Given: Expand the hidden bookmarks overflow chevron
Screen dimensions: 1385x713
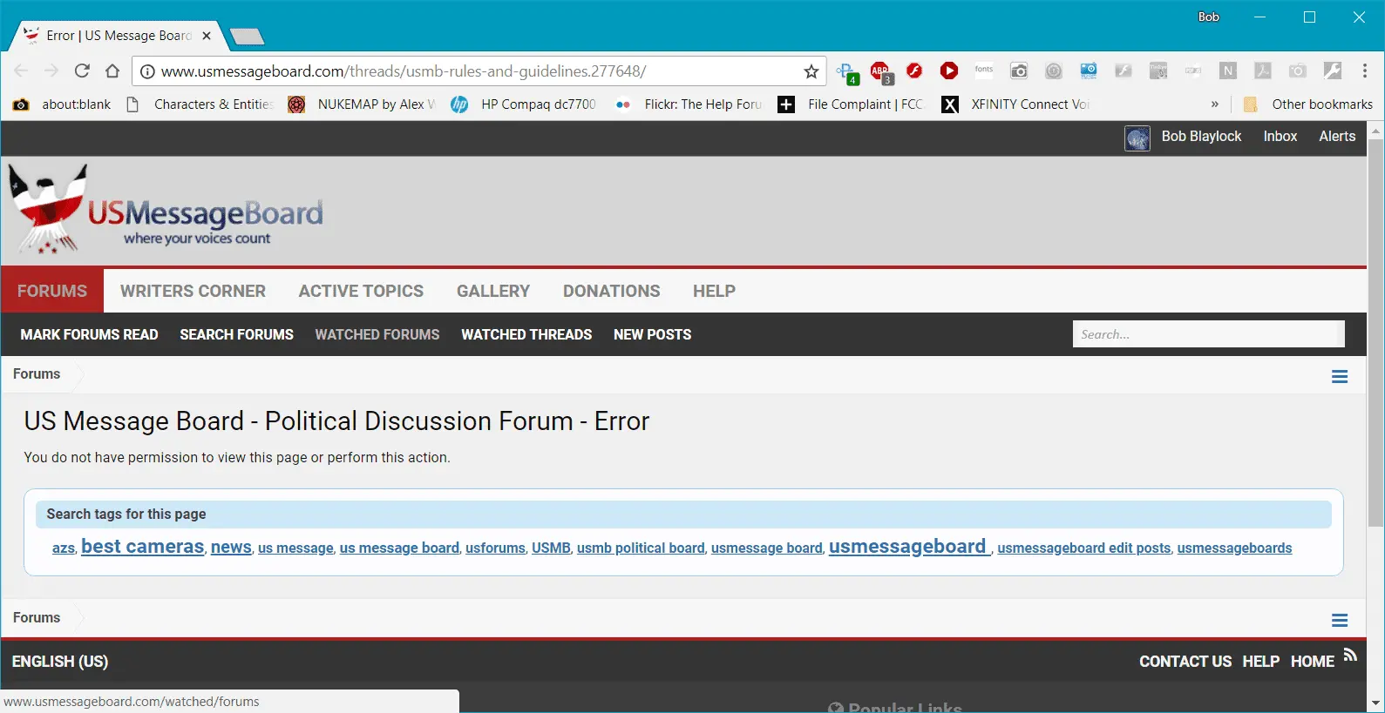Looking at the screenshot, I should (x=1214, y=104).
